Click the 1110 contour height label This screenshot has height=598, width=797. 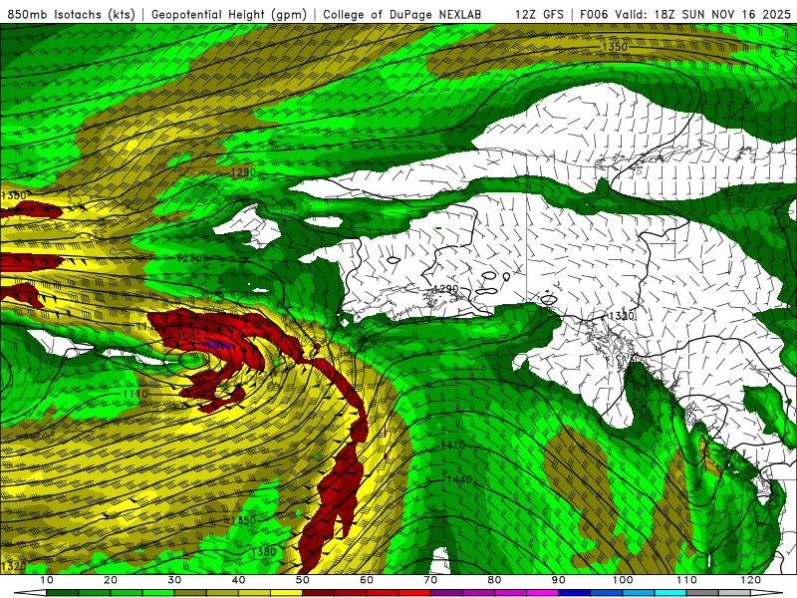point(135,394)
